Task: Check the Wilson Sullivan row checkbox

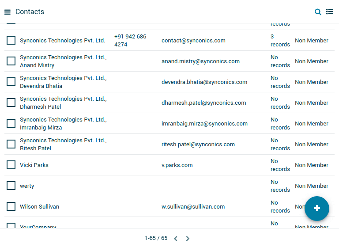Action: pyautogui.click(x=11, y=206)
